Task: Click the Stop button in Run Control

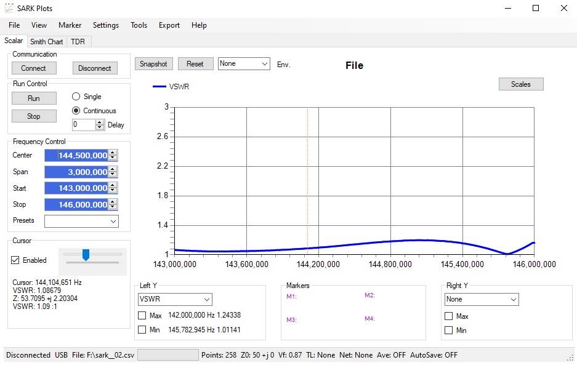Action: 34,116
